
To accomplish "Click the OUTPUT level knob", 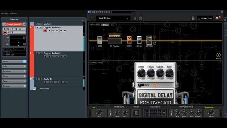I will point(211,113).
